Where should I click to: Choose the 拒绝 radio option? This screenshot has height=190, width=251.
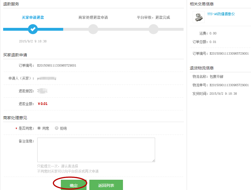click(57, 128)
